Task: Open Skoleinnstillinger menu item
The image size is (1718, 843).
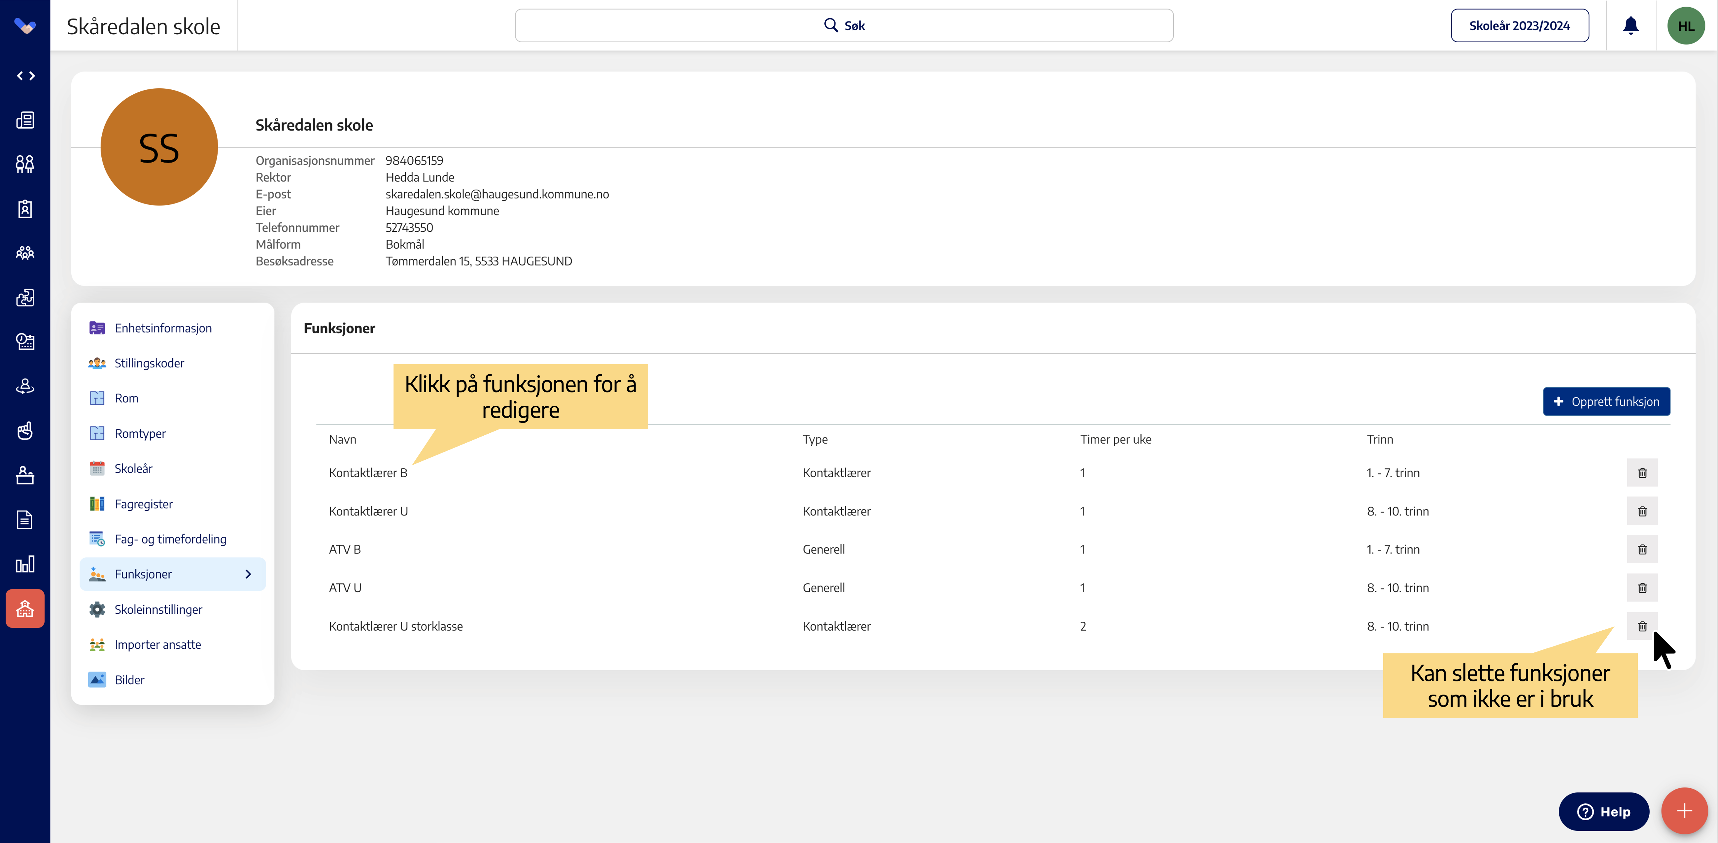Action: click(173, 609)
